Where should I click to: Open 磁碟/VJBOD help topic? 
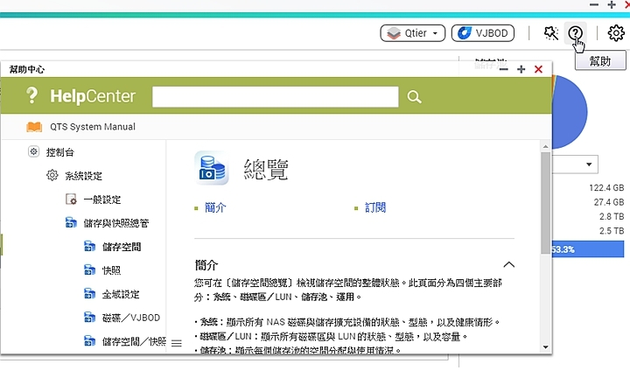131,318
